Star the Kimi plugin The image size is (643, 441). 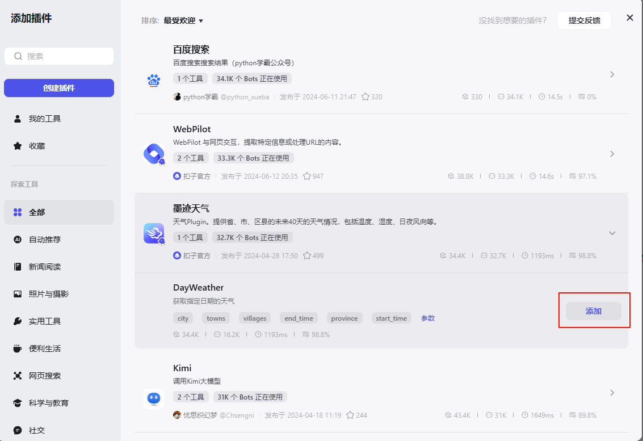pos(351,415)
